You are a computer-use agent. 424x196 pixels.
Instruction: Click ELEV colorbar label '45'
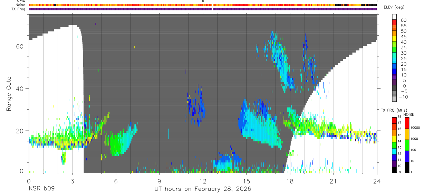coord(404,37)
